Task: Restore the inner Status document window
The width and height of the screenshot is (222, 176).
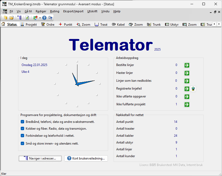Action: [x=215, y=12]
